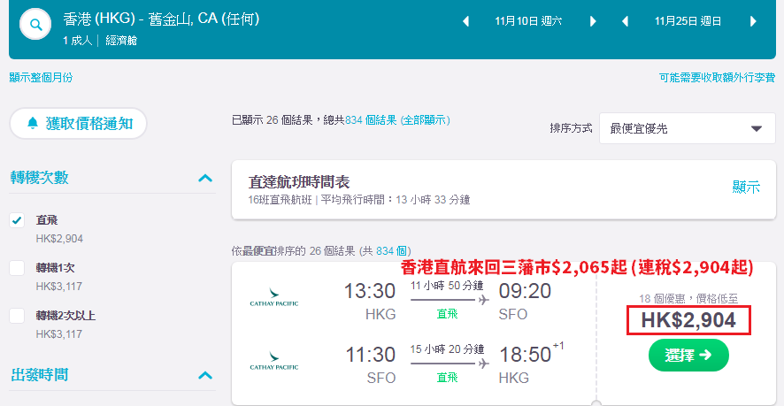Show the direct flight timetable via 顯示

point(746,188)
